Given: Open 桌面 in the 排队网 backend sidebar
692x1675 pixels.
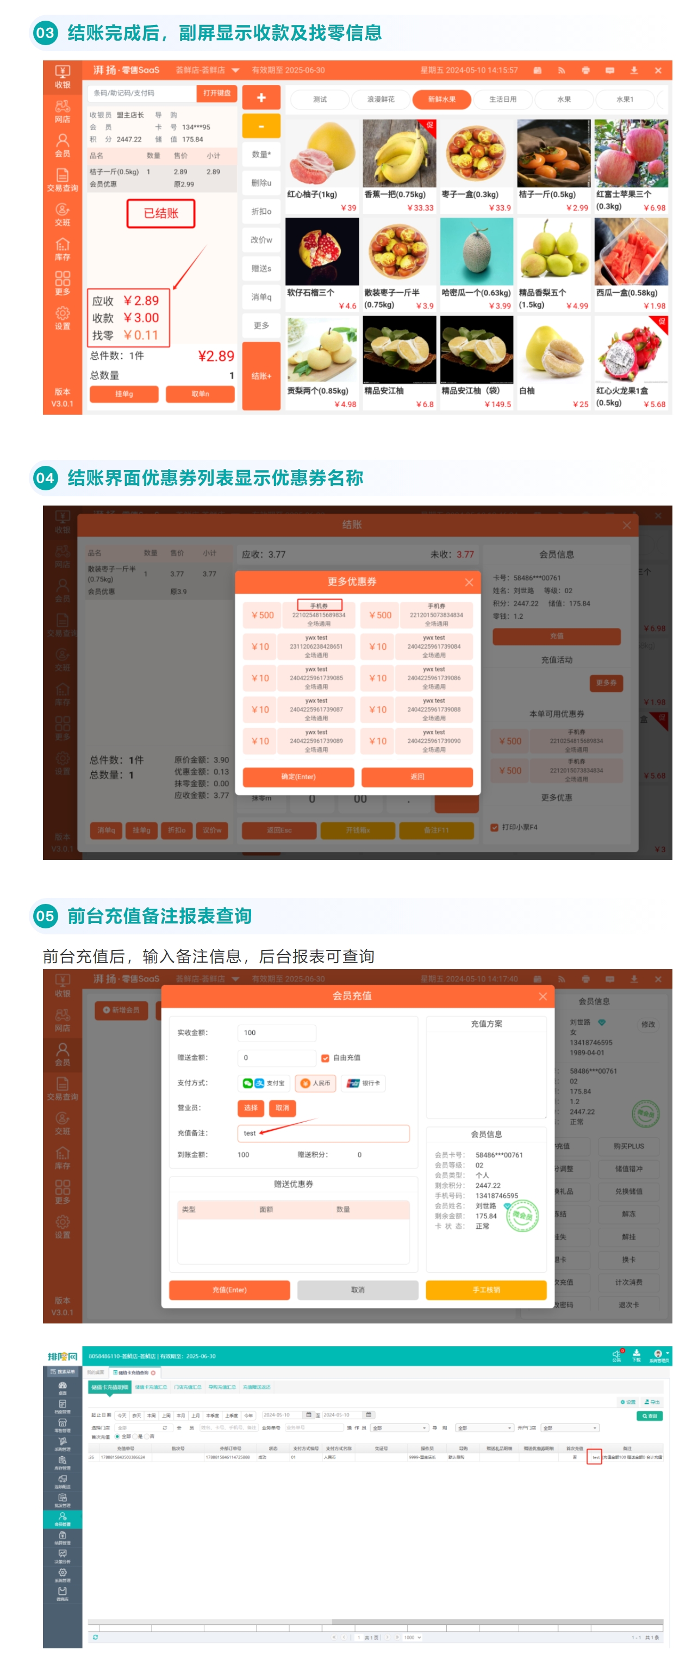Looking at the screenshot, I should 63,1388.
